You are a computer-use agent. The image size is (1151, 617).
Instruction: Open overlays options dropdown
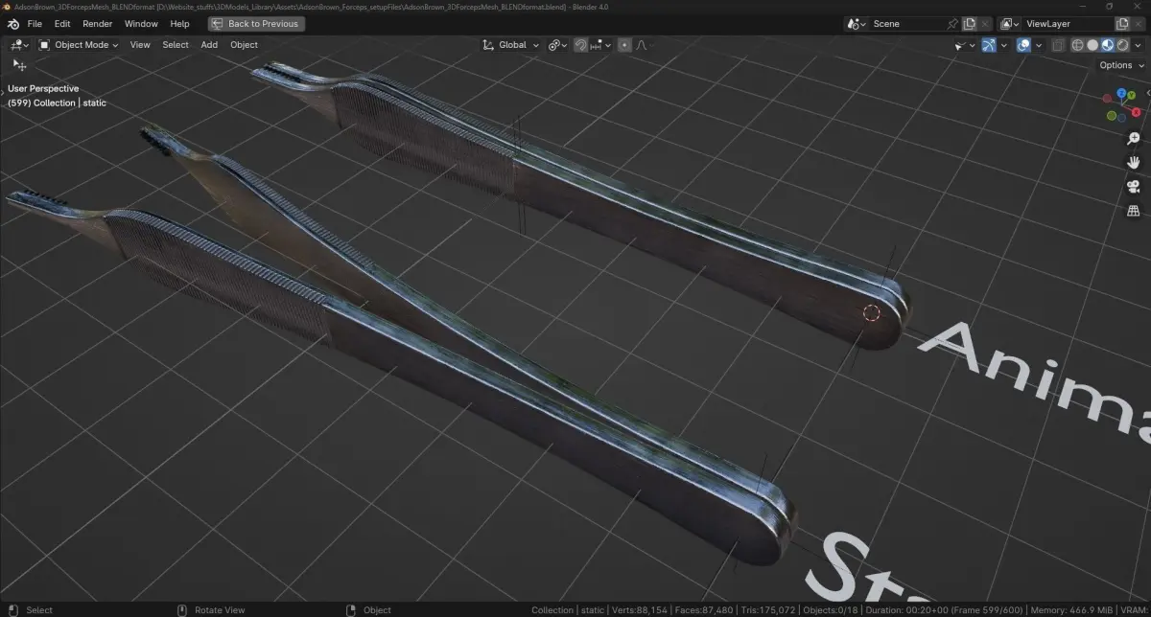point(1039,45)
